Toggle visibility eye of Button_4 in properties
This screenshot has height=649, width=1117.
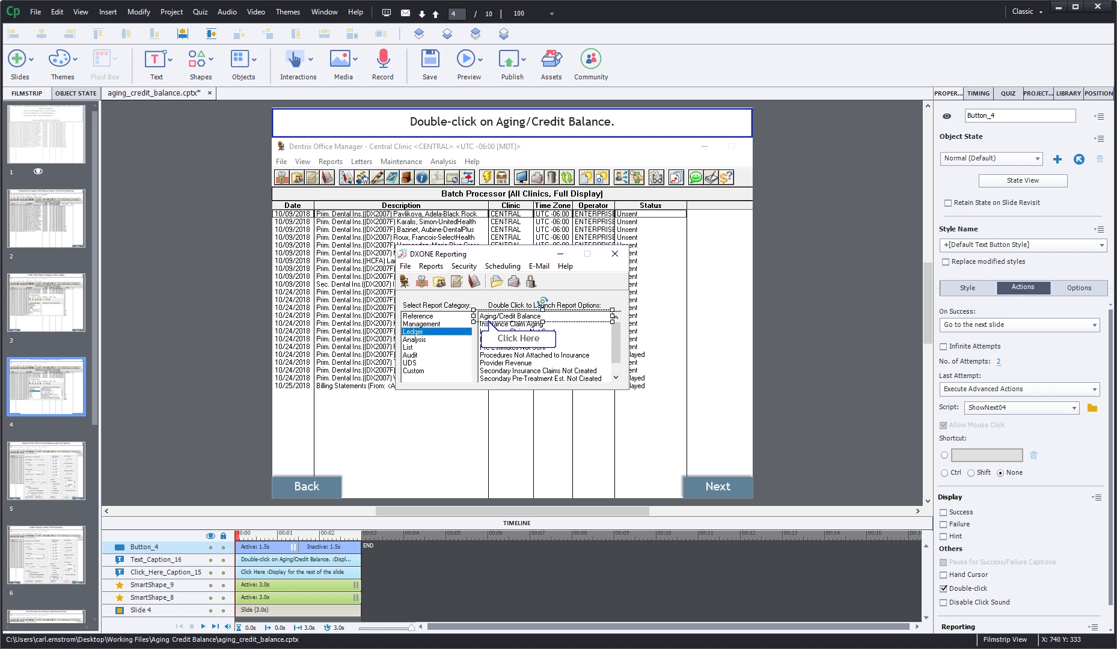[x=947, y=117]
